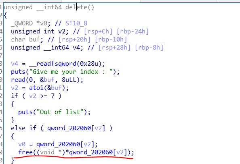Click "v2" at the start of the atoi assignment line
The width and height of the screenshot is (240, 164).
pos(15,88)
